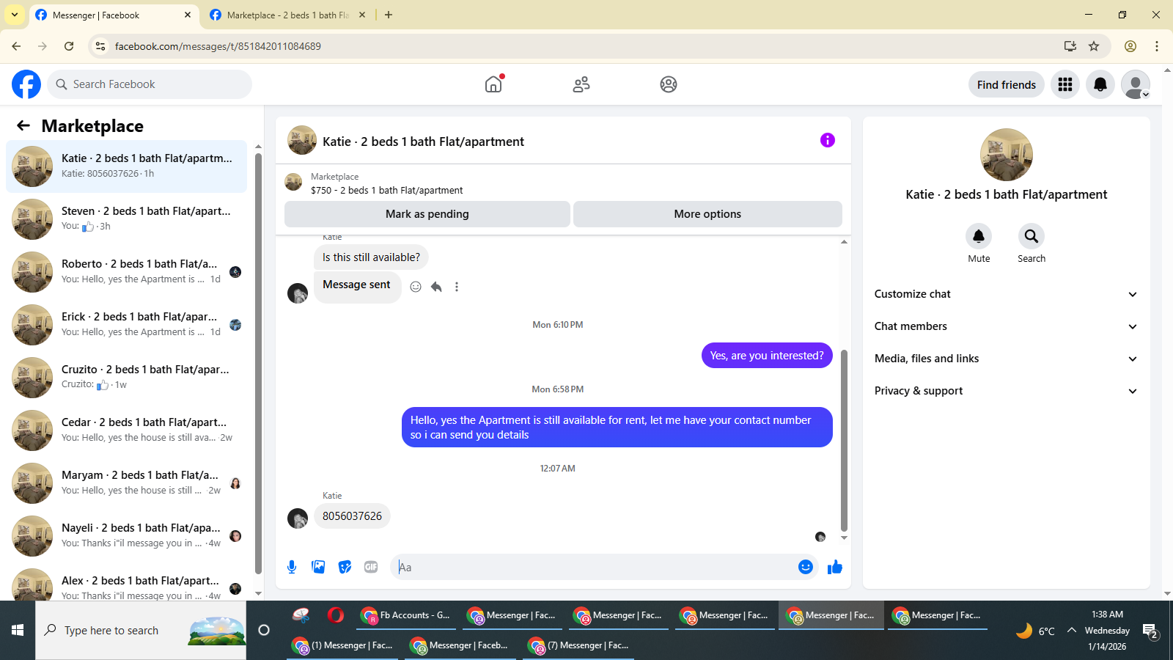Click the chat messages scrollbar thumb
Image resolution: width=1173 pixels, height=660 pixels.
click(x=844, y=440)
